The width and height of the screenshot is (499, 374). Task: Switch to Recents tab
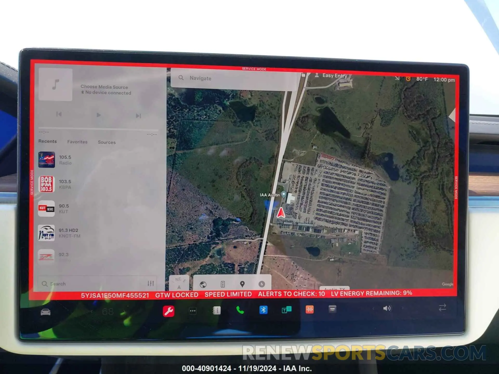(48, 141)
